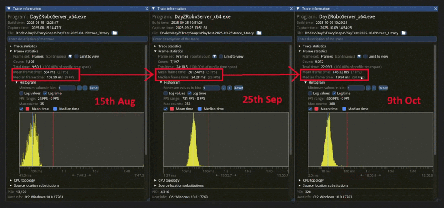Screen dimensions: 444x208
Task: Uncheck Log time in the 25th Sep panel
Action: (190, 94)
